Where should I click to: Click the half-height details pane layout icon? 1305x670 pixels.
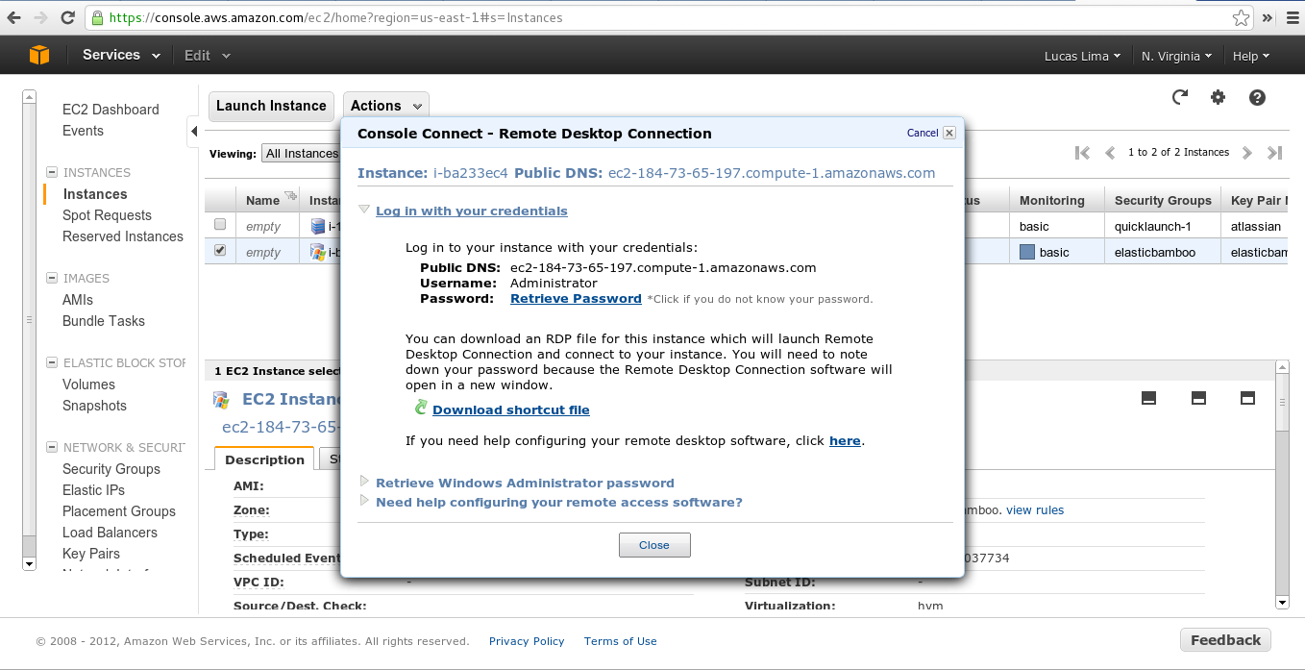click(x=1198, y=398)
